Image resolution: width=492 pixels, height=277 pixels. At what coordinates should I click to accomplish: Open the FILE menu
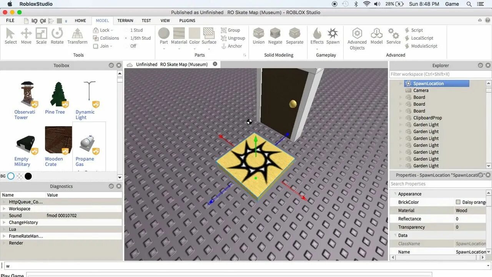(10, 21)
